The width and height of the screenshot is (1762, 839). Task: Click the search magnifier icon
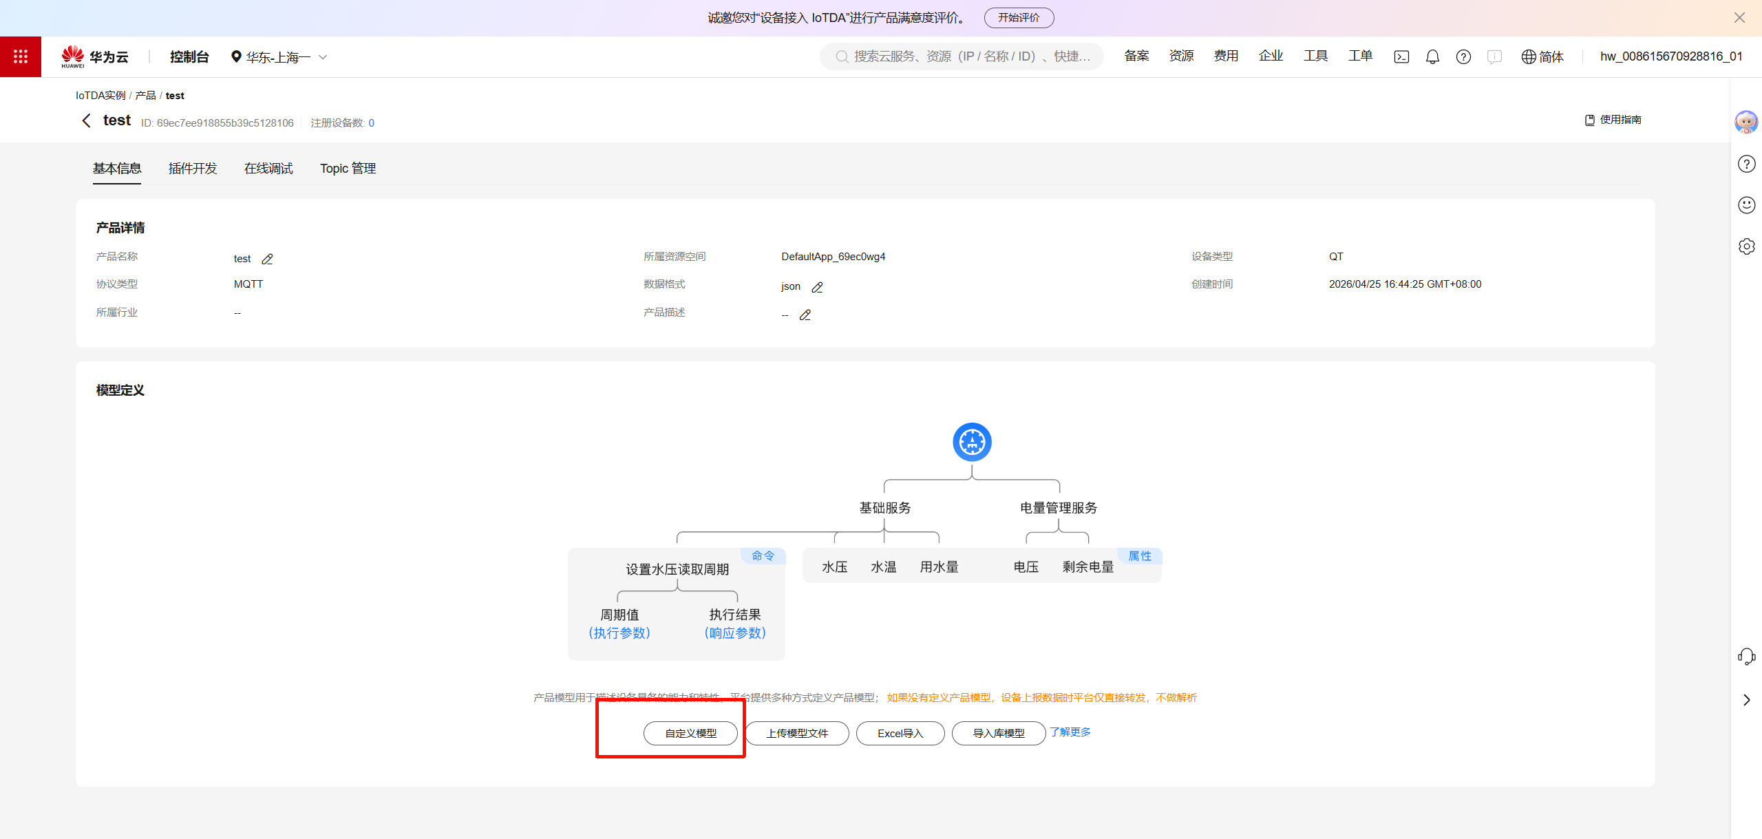tap(841, 56)
